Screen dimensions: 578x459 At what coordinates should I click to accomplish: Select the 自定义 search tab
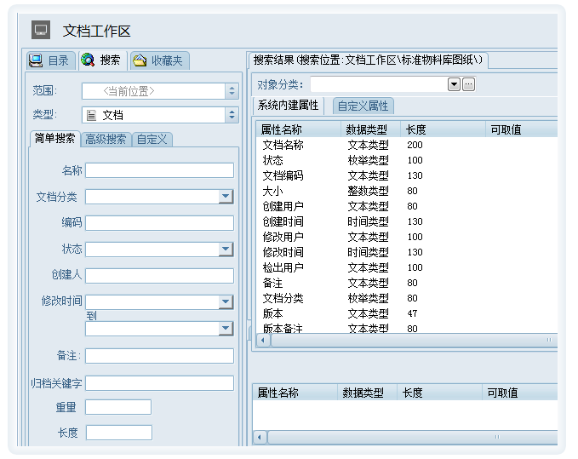(152, 139)
